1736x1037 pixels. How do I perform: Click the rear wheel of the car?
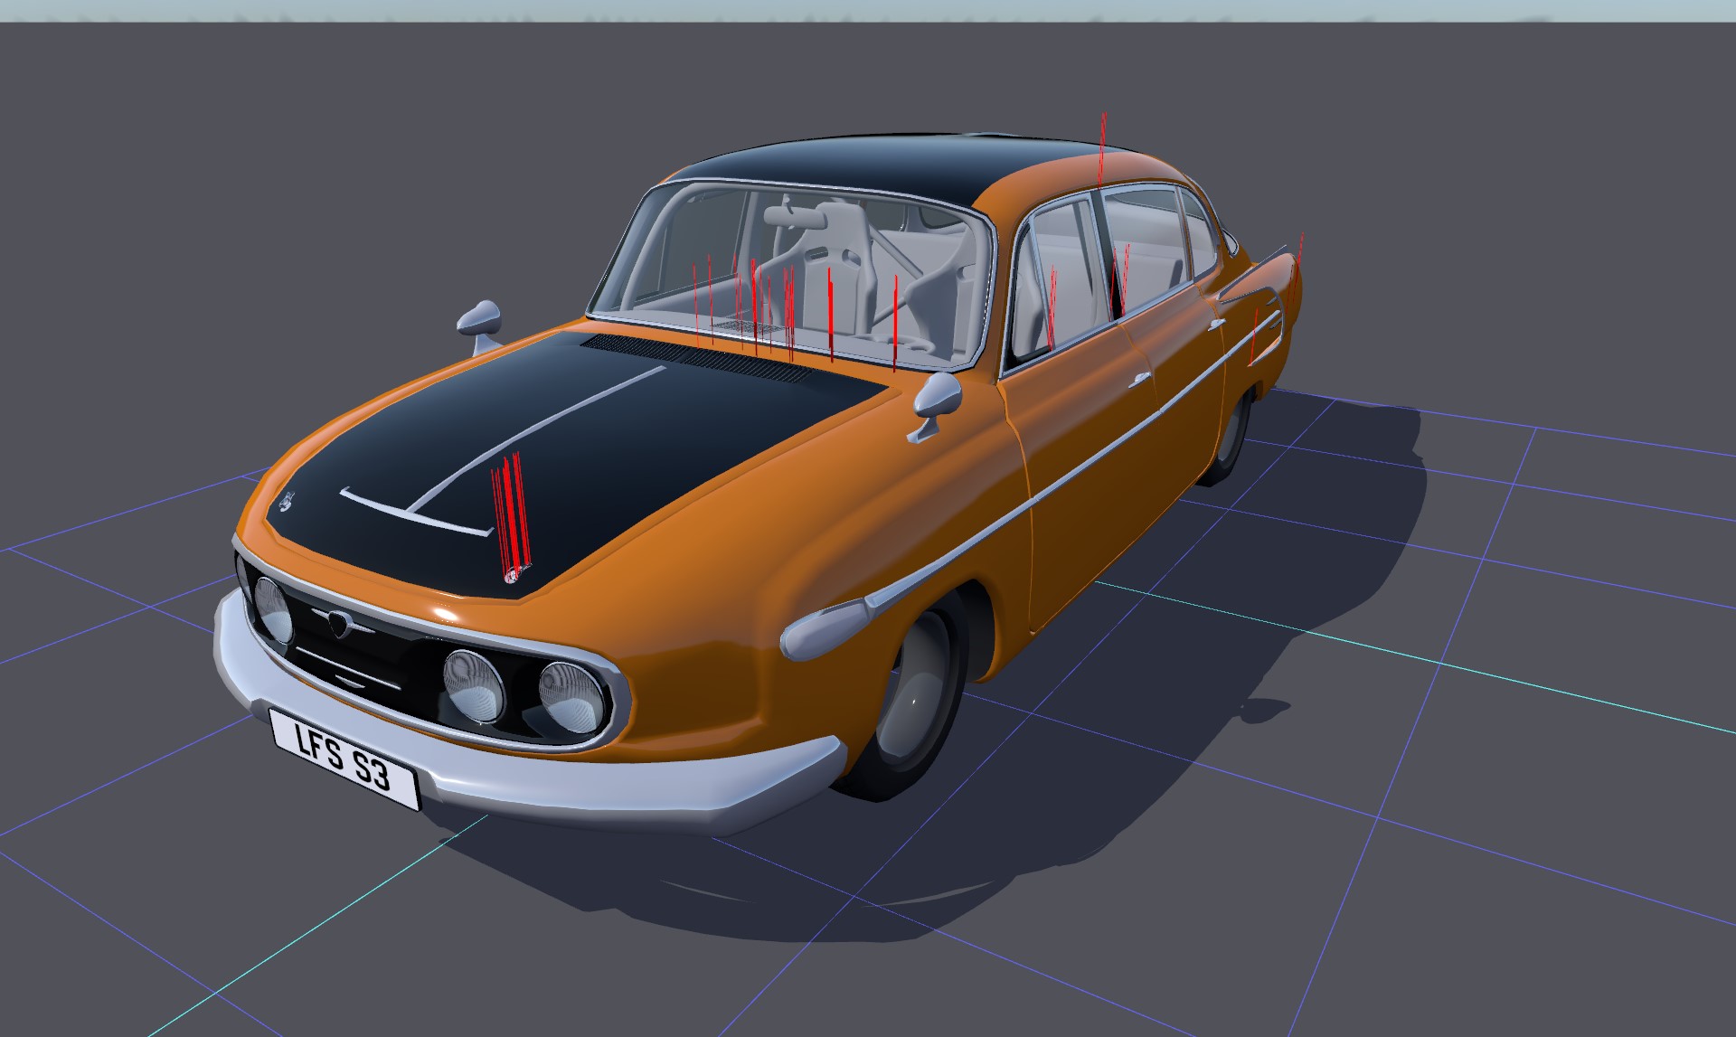[x=1231, y=434]
